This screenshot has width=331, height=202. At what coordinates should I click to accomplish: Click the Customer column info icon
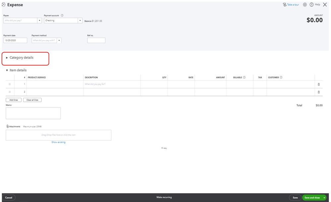tap(281, 77)
